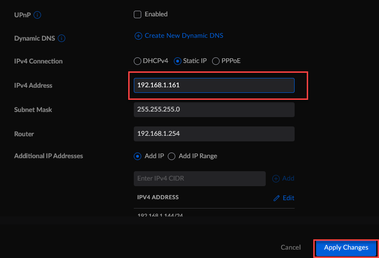379x258 pixels.
Task: Click the Enter IPv4 CIDR input box
Action: click(199, 179)
